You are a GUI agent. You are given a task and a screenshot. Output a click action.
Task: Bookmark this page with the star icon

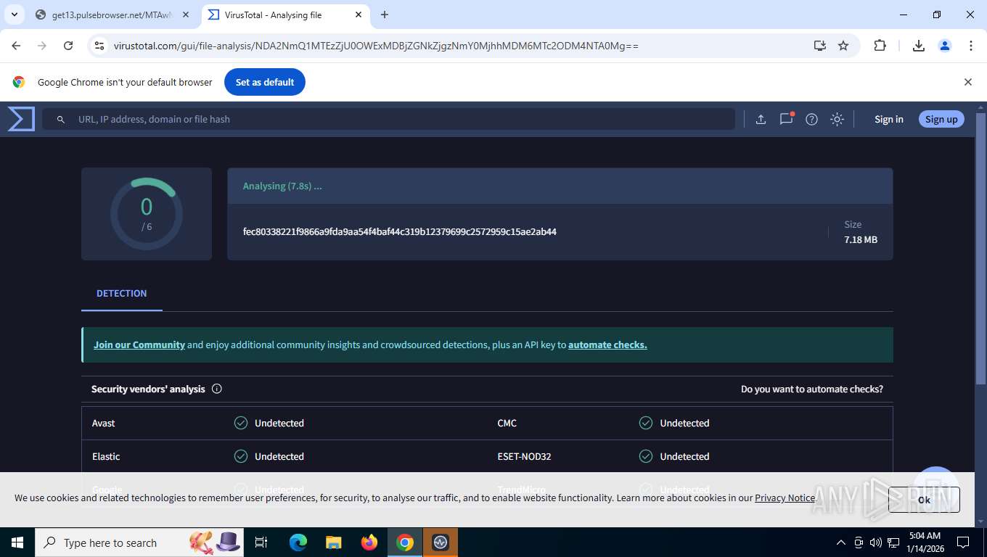(843, 46)
